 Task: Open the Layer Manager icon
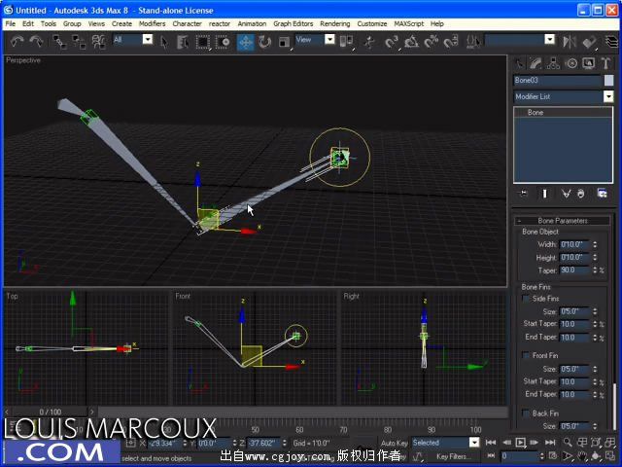[612, 42]
